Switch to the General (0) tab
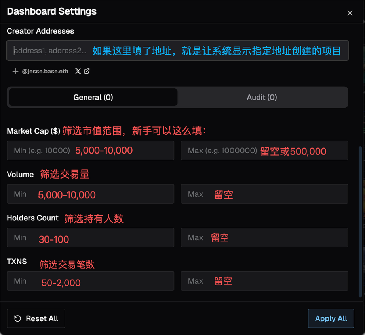 pos(93,97)
